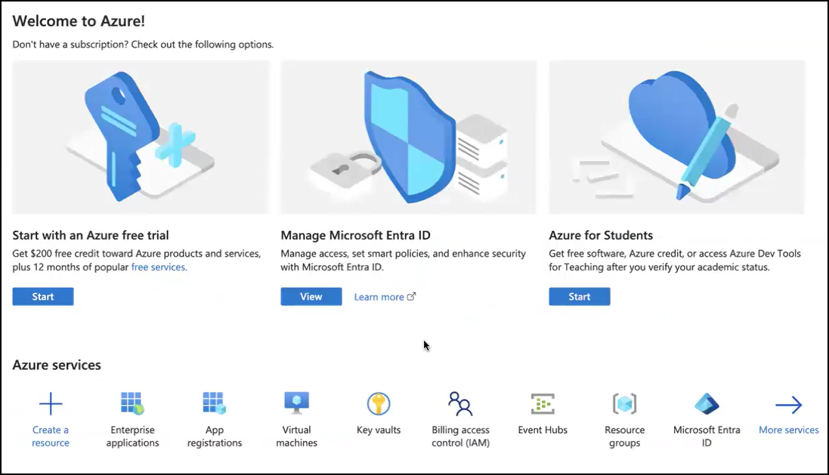Click the Azure for Students heading
The height and width of the screenshot is (475, 829).
(601, 235)
